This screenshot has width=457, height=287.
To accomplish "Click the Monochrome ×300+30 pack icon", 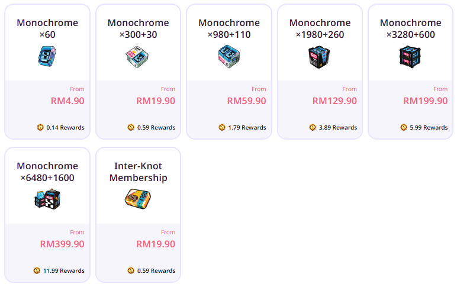I will click(x=138, y=57).
